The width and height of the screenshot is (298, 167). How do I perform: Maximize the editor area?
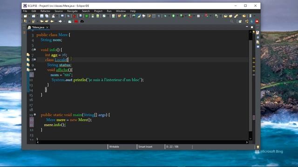(x=252, y=27)
